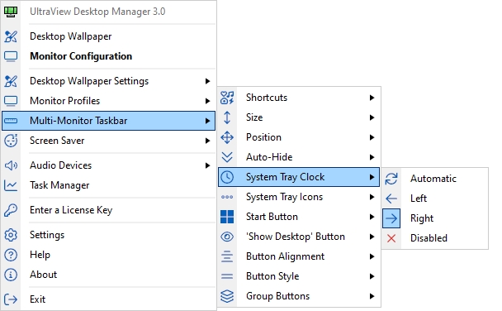Click the Help question mark icon
The image size is (502, 311).
click(x=11, y=255)
